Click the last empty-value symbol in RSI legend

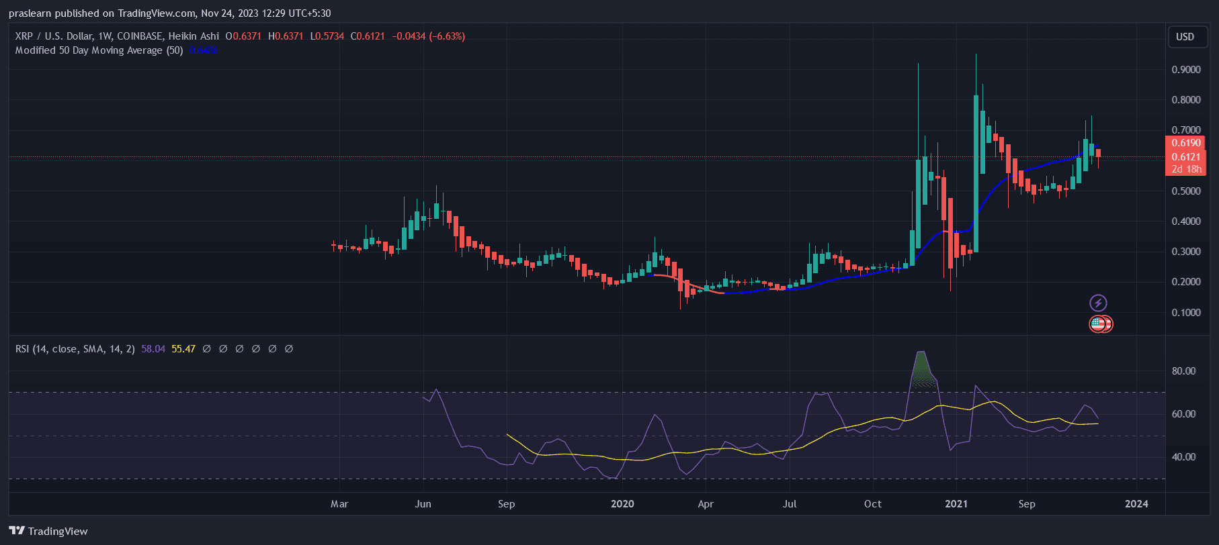point(289,349)
